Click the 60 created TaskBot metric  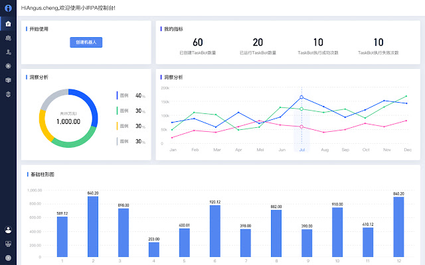(x=198, y=42)
